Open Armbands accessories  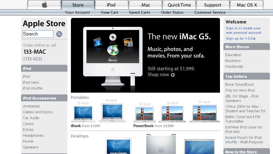coord(31,106)
